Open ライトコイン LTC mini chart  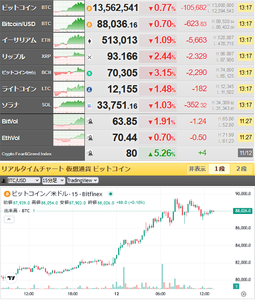tap(69, 89)
